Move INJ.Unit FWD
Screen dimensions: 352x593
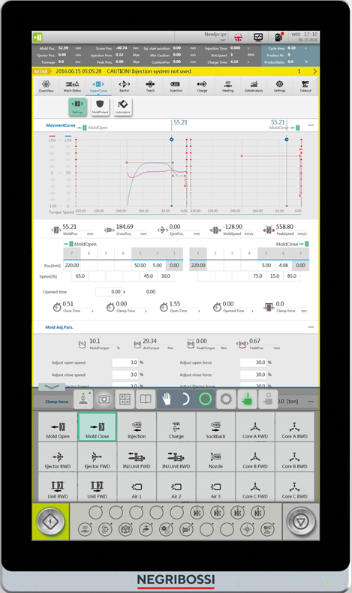pos(137,457)
